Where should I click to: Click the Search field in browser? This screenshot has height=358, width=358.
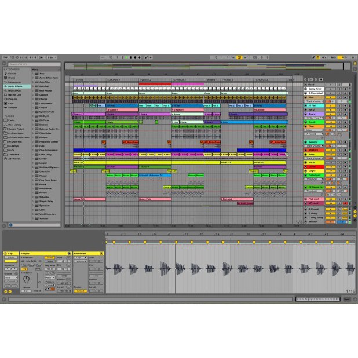(35, 64)
